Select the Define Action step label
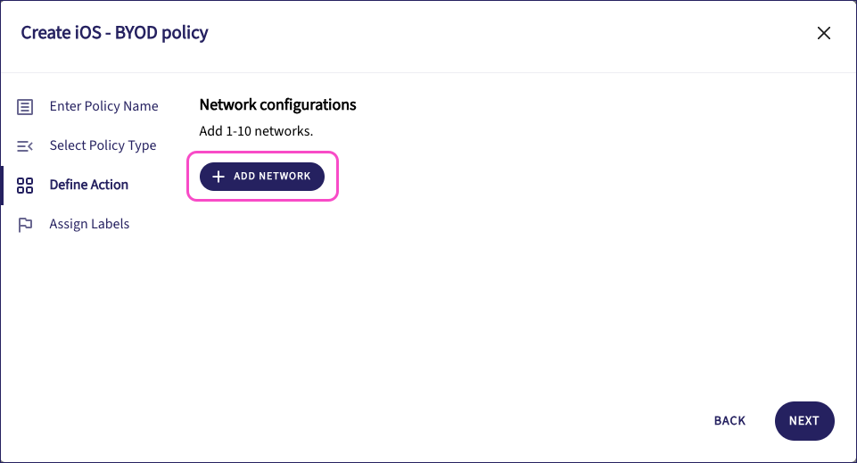This screenshot has width=857, height=463. 89,185
